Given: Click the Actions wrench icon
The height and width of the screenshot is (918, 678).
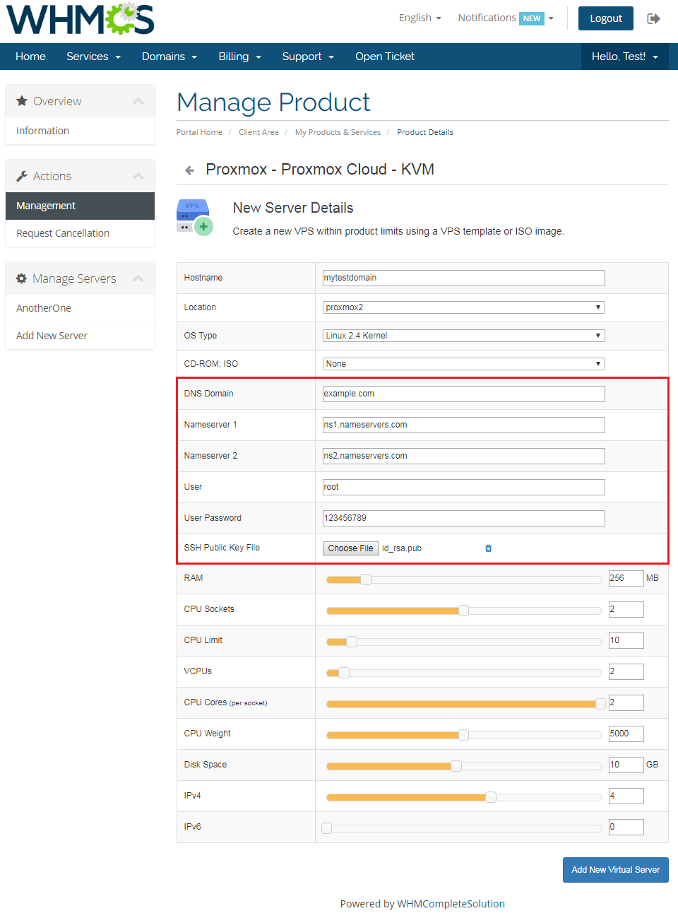Looking at the screenshot, I should (x=22, y=176).
